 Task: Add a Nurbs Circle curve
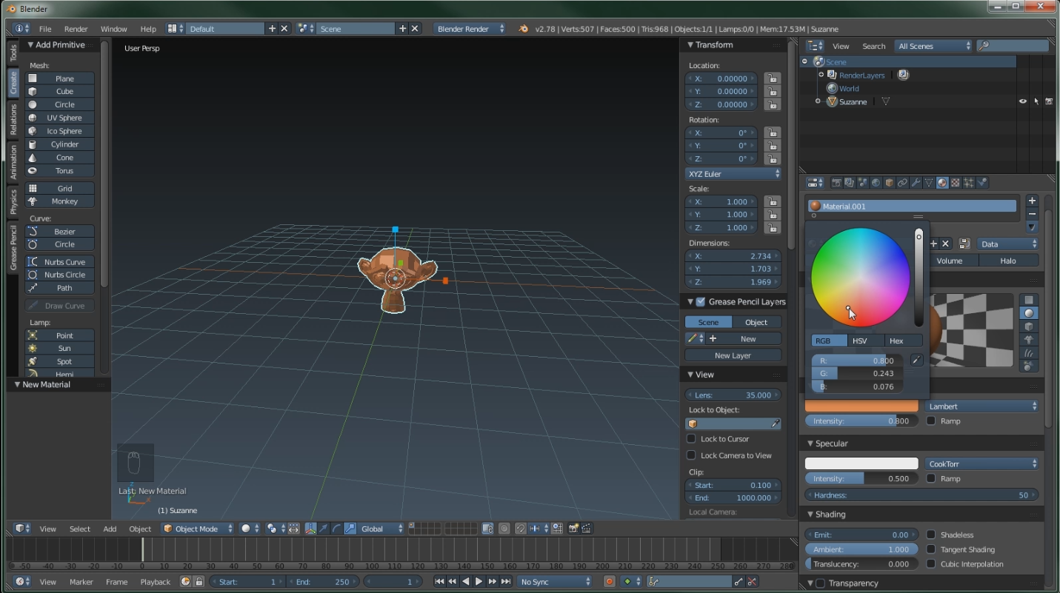click(x=59, y=275)
